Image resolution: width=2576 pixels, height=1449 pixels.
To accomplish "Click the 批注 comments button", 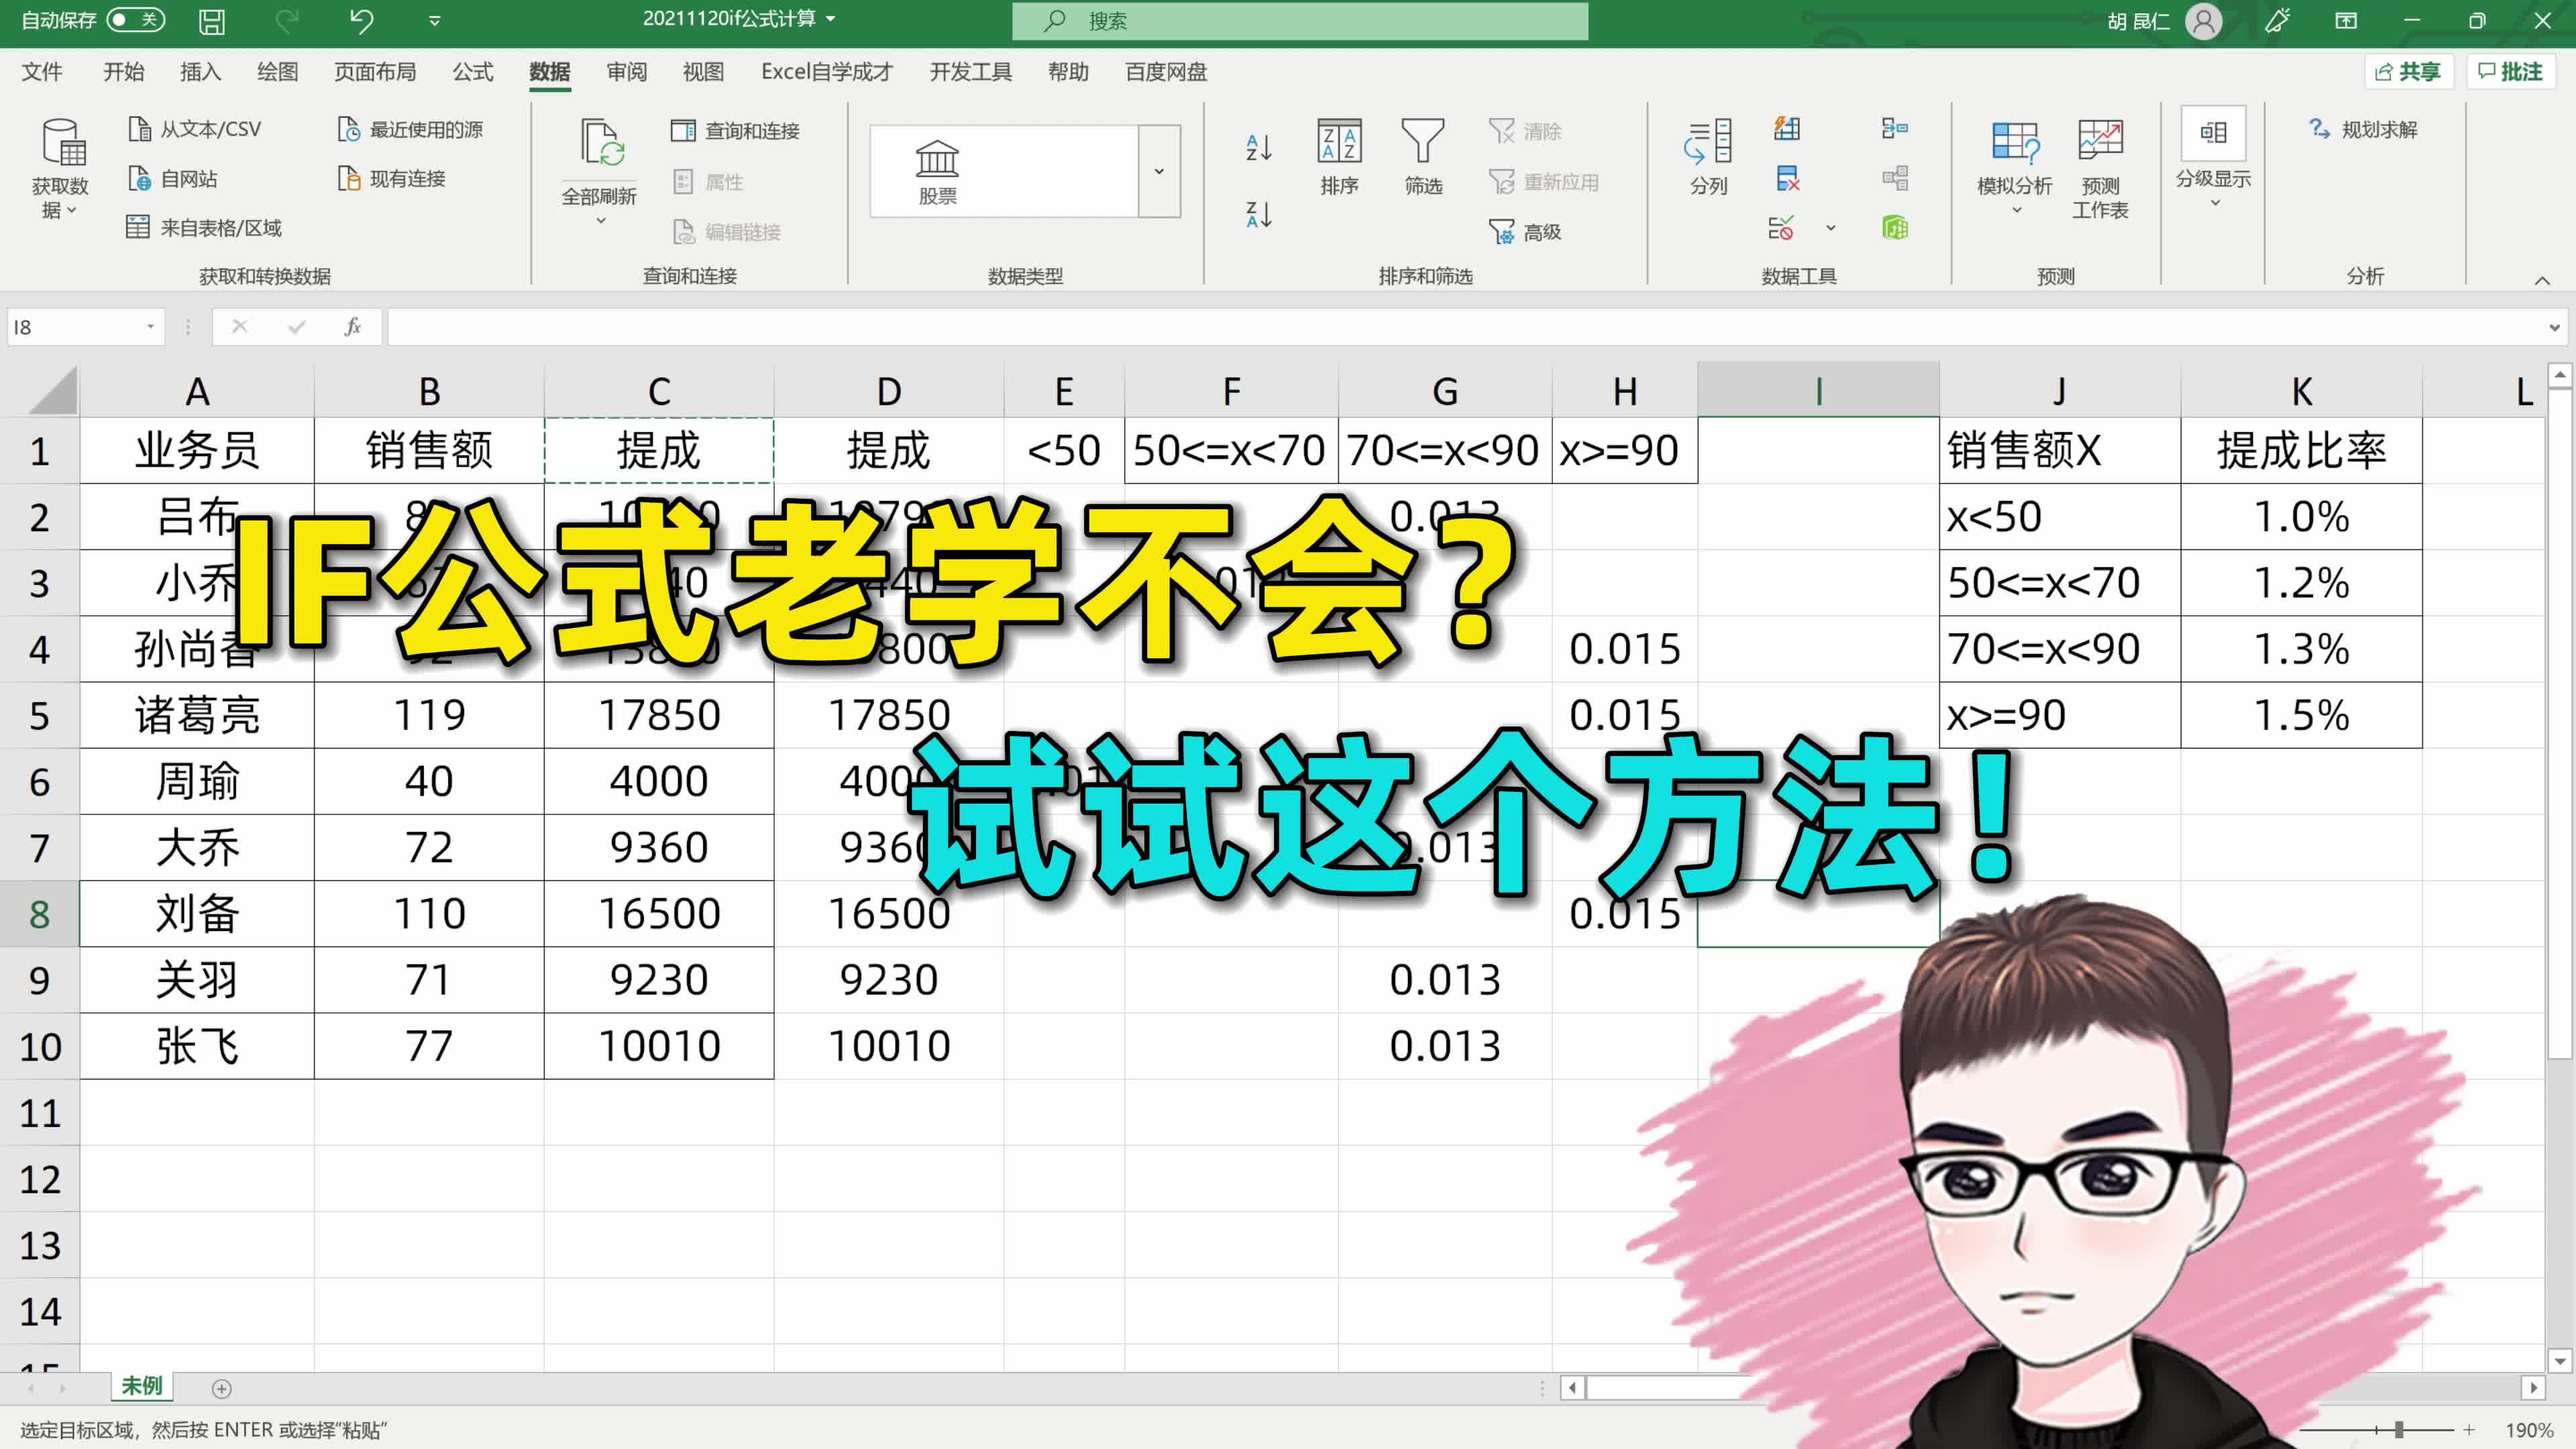I will 2511,72.
